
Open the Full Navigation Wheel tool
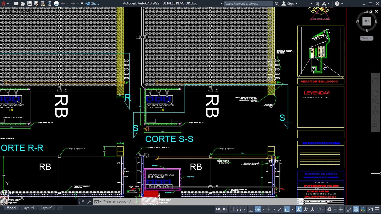[375, 82]
